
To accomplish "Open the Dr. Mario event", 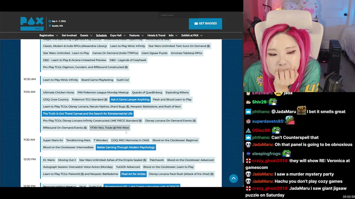I will pos(49,160).
